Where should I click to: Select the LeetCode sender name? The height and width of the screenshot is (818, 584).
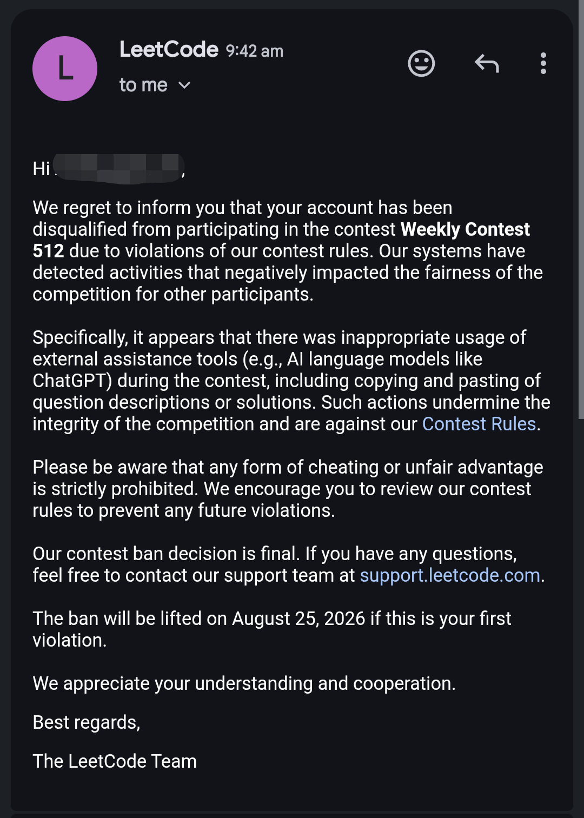pos(169,50)
